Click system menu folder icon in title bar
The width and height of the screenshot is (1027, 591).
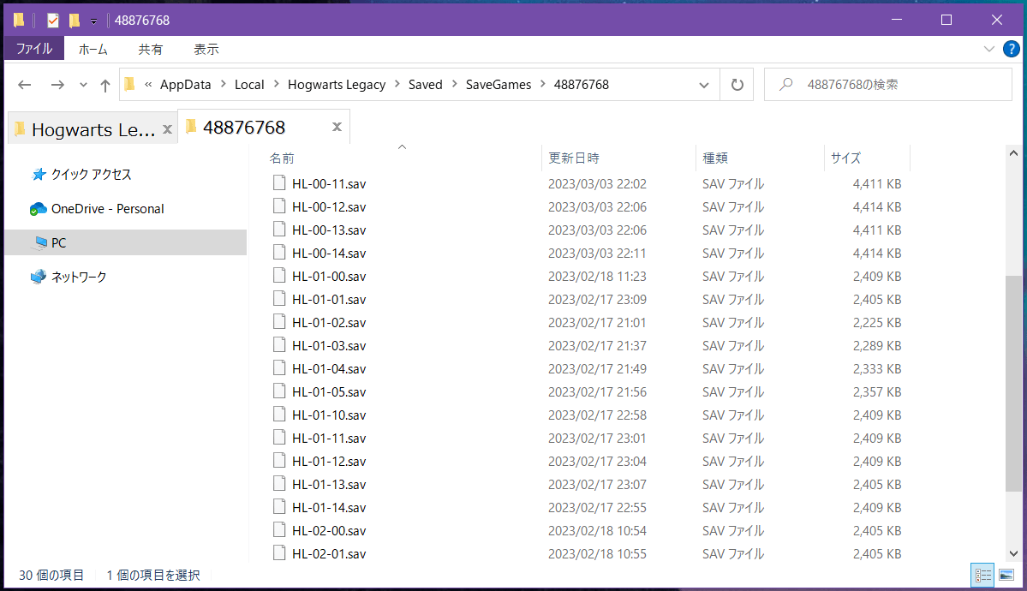click(x=19, y=21)
